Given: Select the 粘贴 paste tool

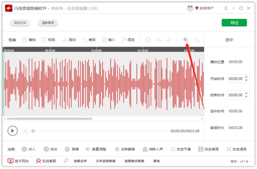Looking at the screenshot, I should (x=48, y=39).
